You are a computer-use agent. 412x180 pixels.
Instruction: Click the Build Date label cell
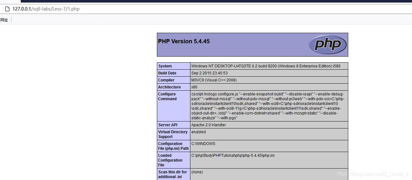[x=174, y=73]
